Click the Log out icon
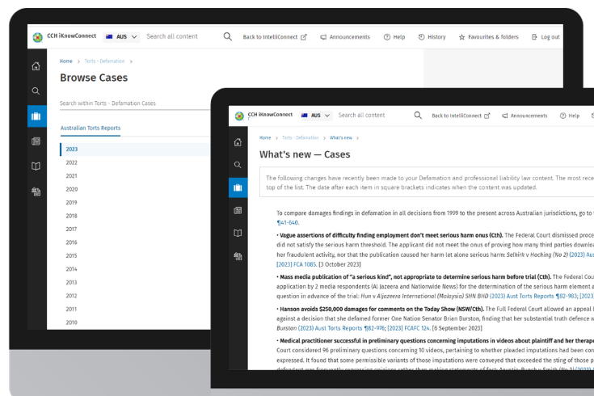The image size is (594, 396). pos(534,37)
